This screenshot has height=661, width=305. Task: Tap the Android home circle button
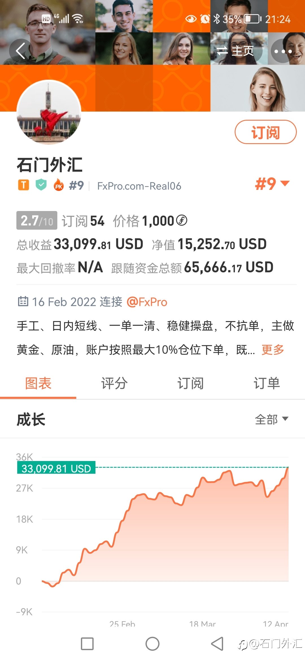point(152,644)
